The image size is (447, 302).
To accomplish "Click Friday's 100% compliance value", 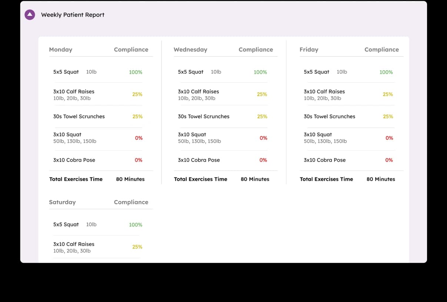I will (386, 72).
